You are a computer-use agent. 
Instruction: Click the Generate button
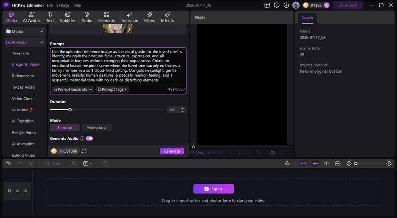click(172, 151)
